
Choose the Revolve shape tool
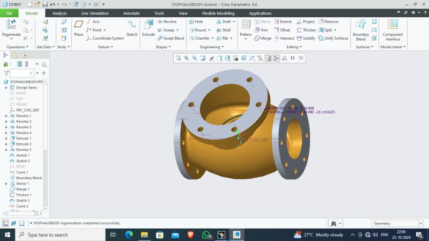click(167, 21)
